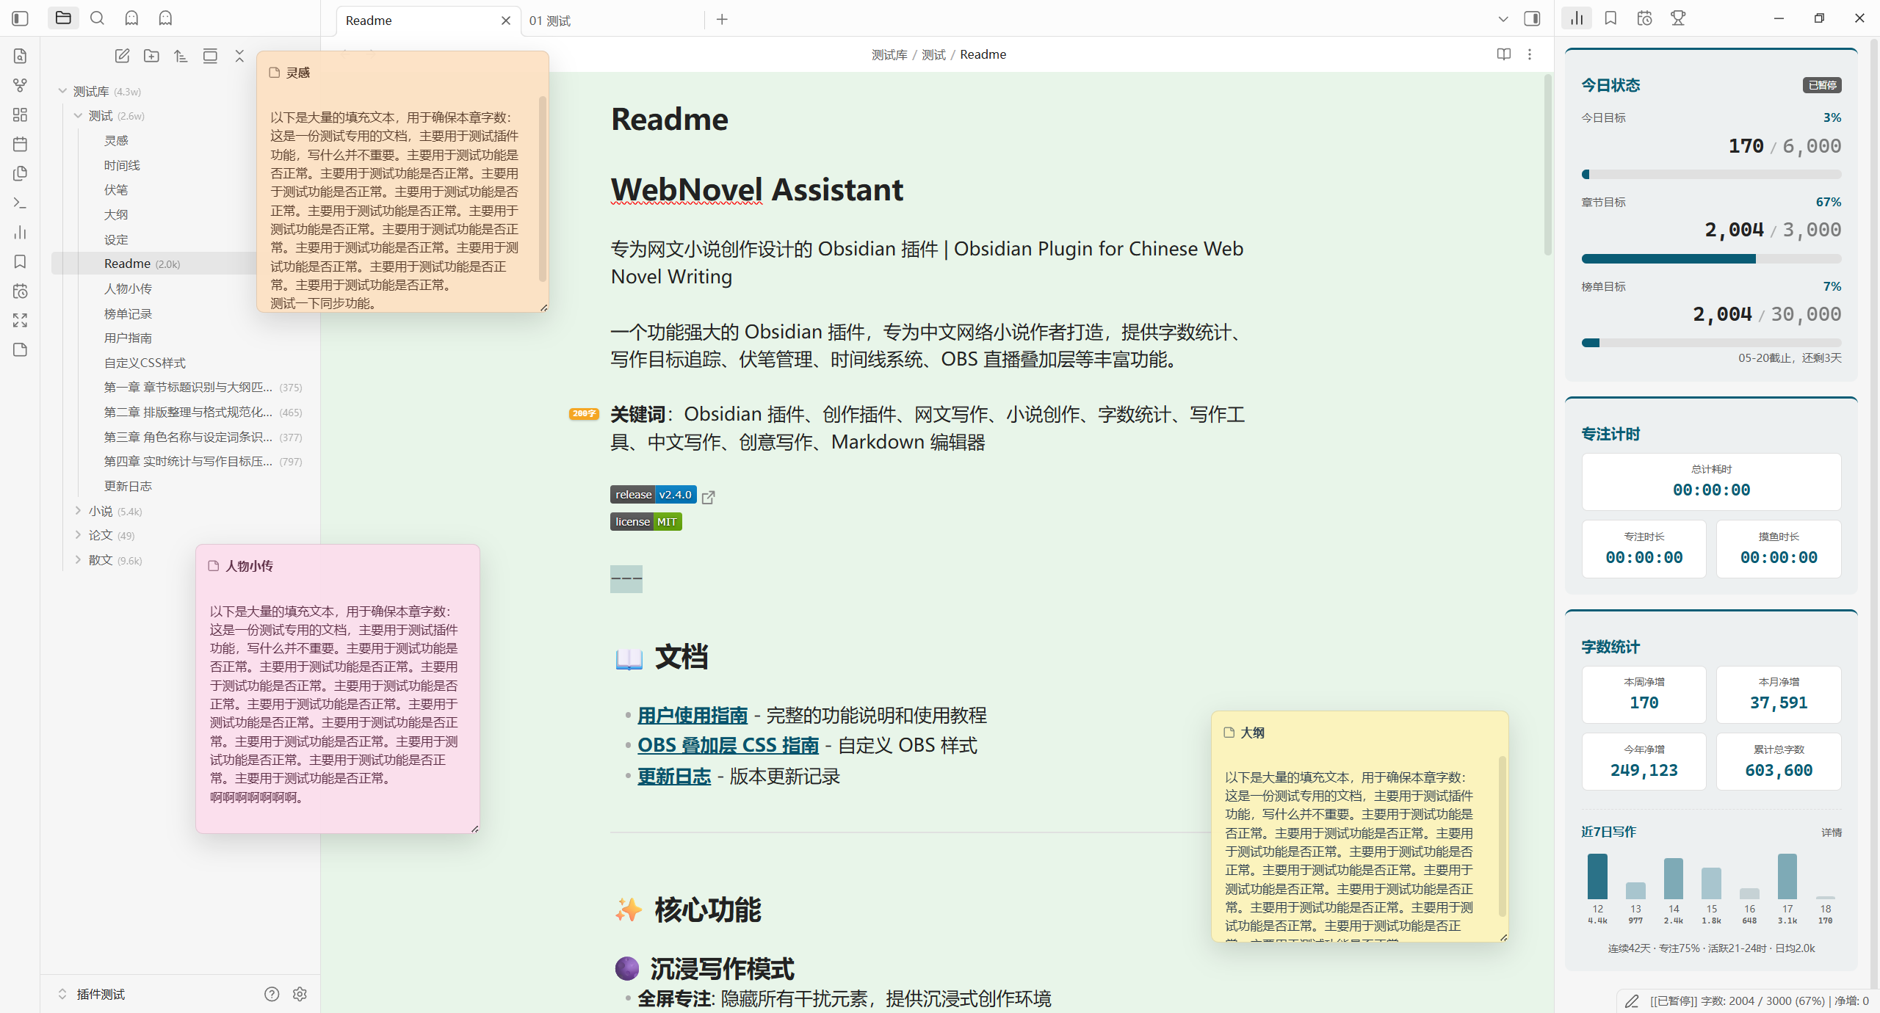The width and height of the screenshot is (1880, 1013).
Task: Expand the 小说 folder
Action: [x=78, y=511]
